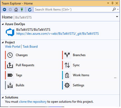Open the Sync page label

click(76, 65)
